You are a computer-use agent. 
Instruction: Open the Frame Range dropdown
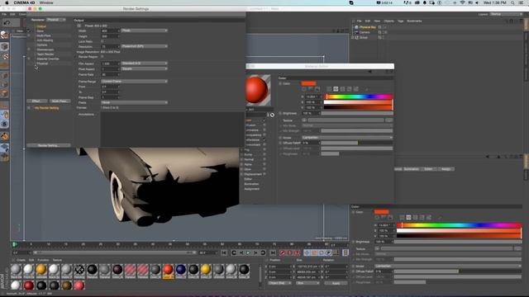[134, 82]
